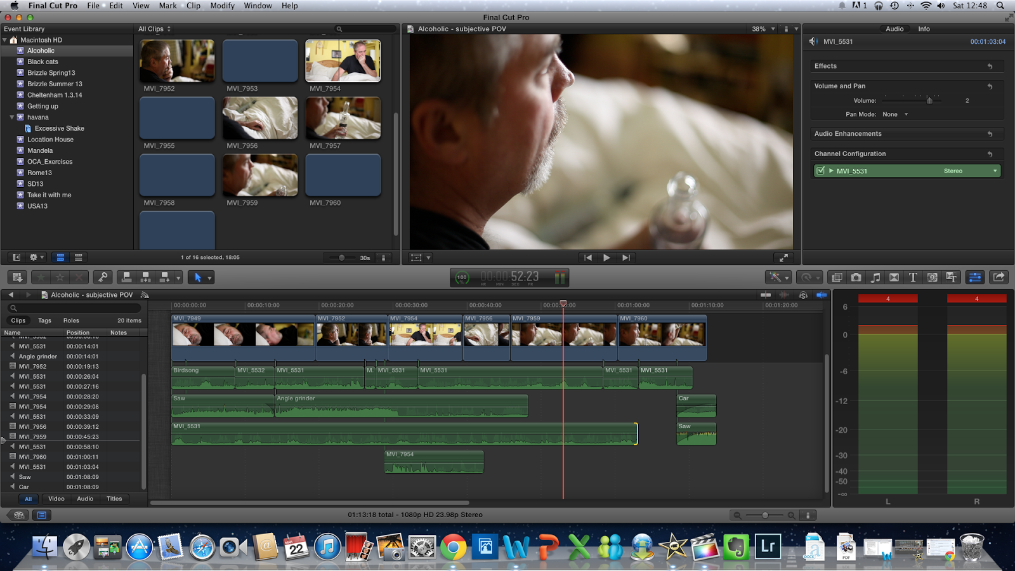Select the MVI_7956 clip thumbnail
Image resolution: width=1015 pixels, height=571 pixels.
point(260,118)
